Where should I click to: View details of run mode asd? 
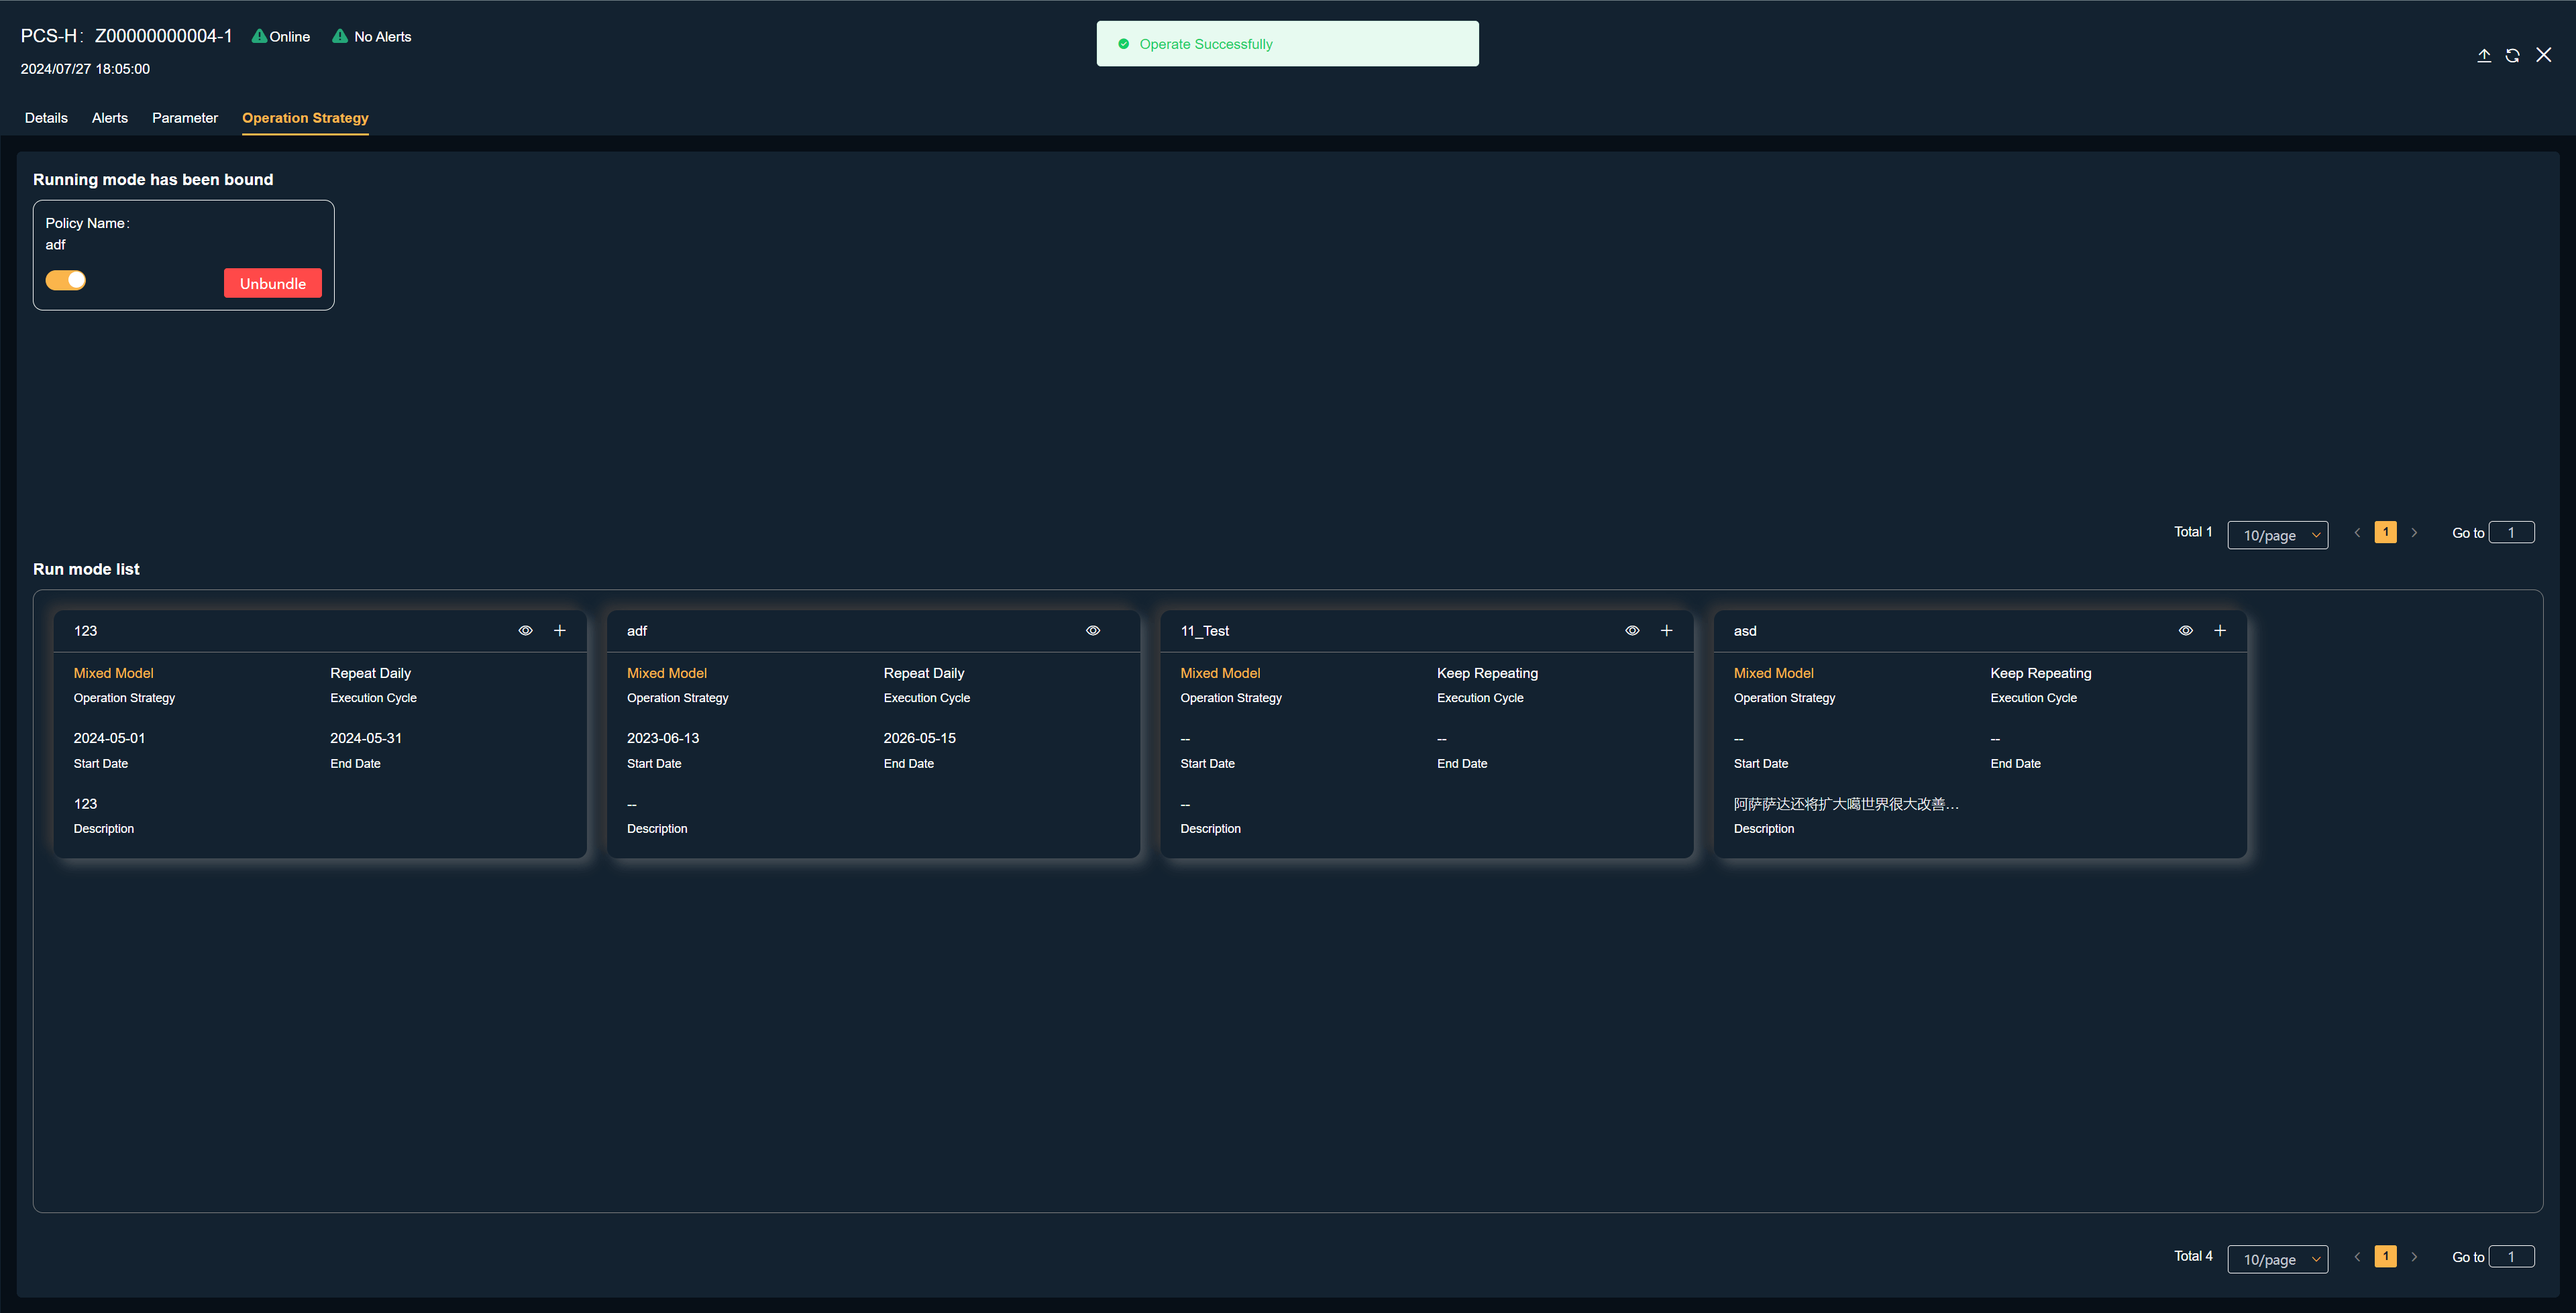2186,631
